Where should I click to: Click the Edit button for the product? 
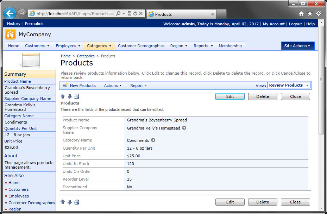click(230, 96)
